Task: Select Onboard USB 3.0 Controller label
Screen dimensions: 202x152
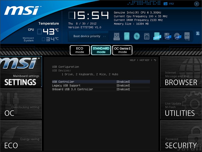Action: click(x=73, y=89)
